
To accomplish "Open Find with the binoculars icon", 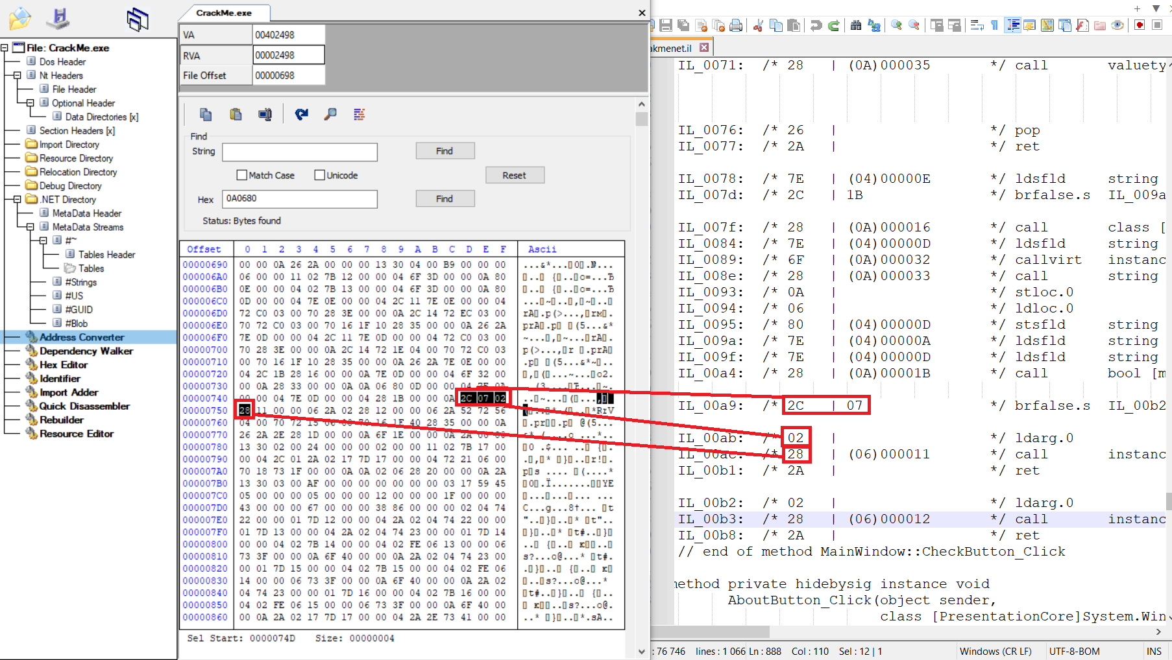I will [856, 25].
